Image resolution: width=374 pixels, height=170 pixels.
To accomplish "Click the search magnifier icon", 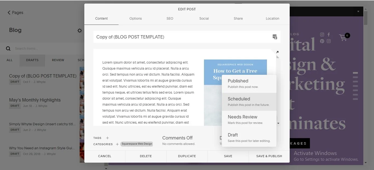I will (x=8, y=49).
